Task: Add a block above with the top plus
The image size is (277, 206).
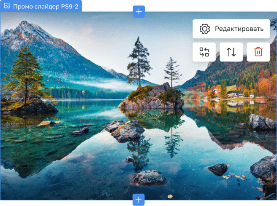Action: click(x=138, y=12)
